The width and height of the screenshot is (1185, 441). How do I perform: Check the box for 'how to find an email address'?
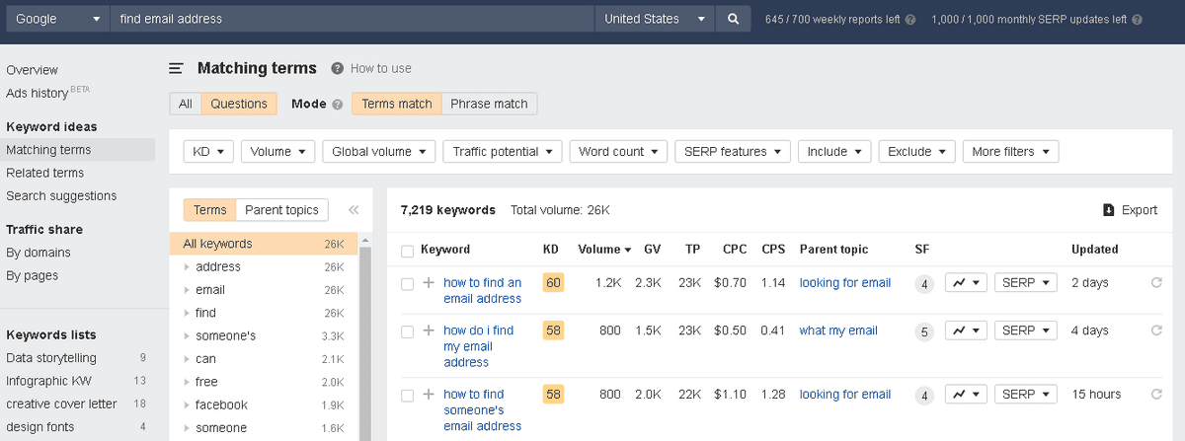[407, 284]
